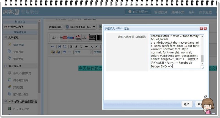Click the 前往新後台 button

click(138, 12)
